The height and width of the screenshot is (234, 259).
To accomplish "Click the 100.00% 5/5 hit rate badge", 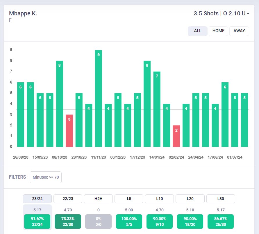I will pyautogui.click(x=129, y=222).
